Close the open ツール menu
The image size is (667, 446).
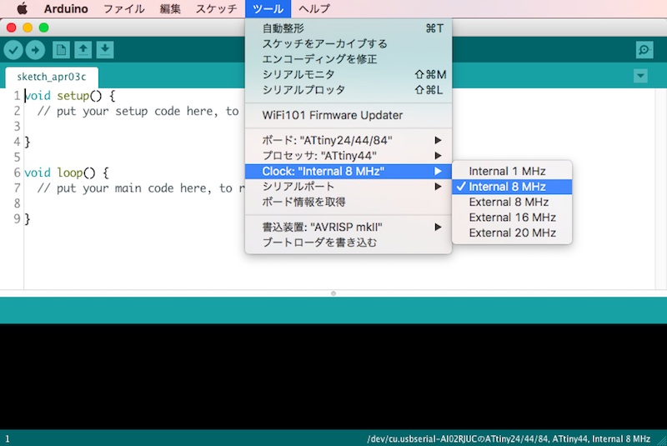tap(268, 8)
